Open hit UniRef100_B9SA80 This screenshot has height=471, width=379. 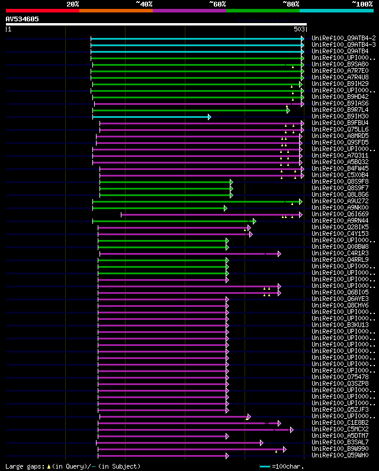(340, 65)
